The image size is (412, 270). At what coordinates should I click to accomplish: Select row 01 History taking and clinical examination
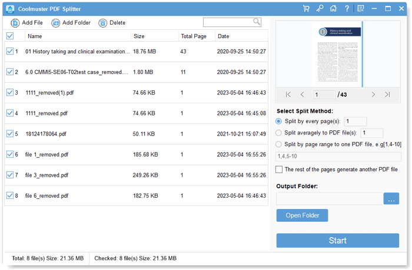pyautogui.click(x=137, y=52)
